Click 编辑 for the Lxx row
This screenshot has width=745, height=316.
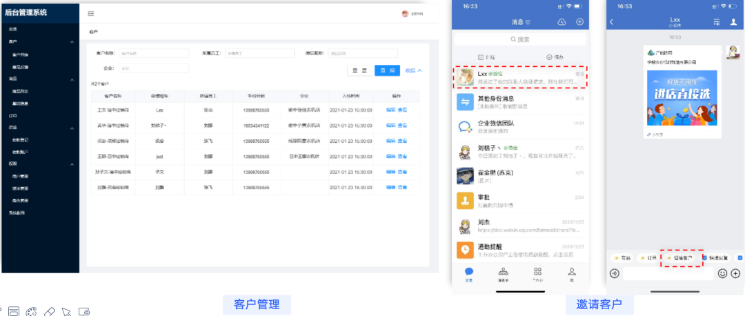390,110
